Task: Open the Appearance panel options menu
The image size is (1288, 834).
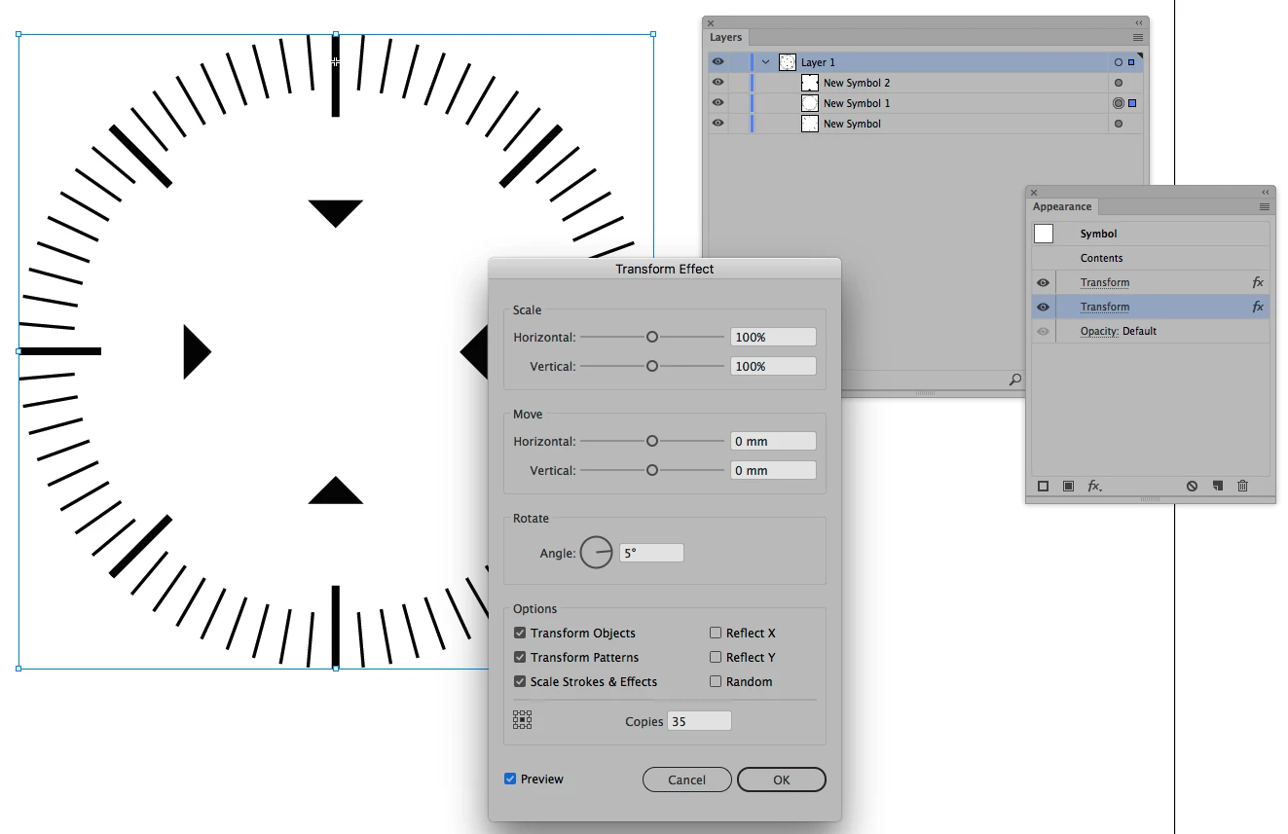Action: click(1265, 207)
